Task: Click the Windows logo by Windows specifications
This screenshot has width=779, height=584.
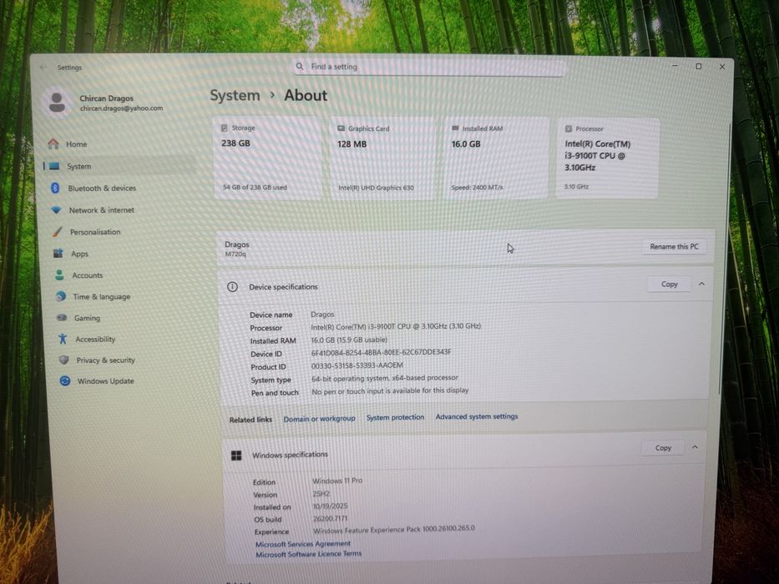Action: [236, 456]
